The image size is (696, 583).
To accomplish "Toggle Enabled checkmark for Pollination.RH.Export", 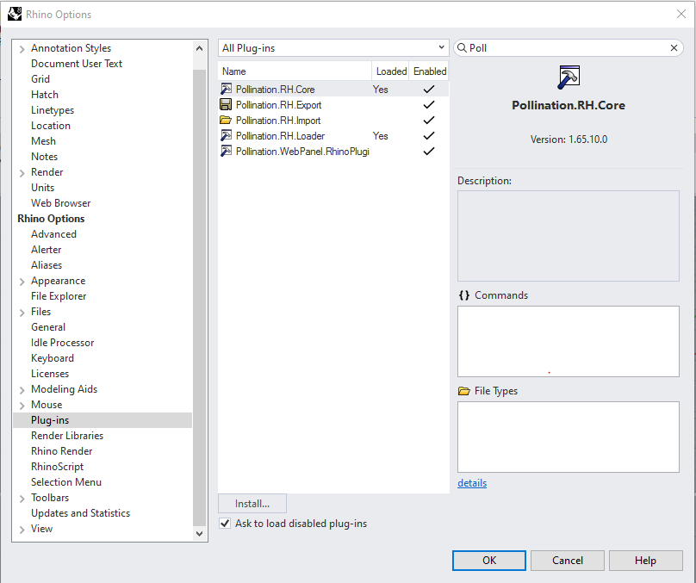I will tap(429, 105).
